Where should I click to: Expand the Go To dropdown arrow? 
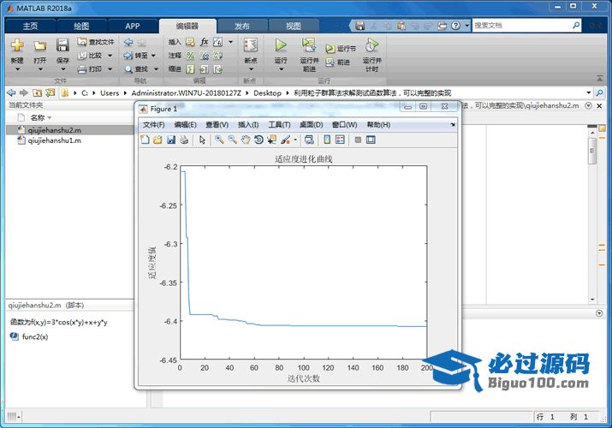[x=153, y=56]
